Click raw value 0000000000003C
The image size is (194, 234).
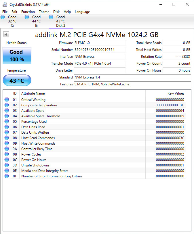[170, 138]
